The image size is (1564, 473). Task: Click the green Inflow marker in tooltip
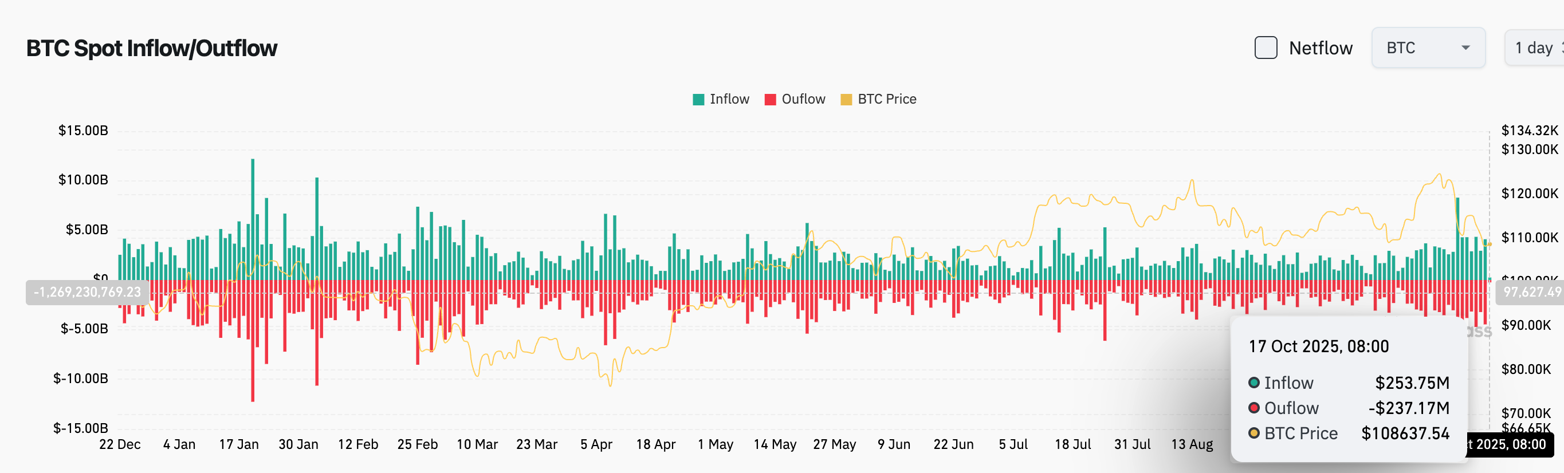click(x=1253, y=383)
